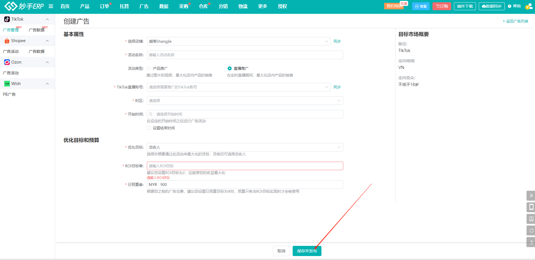Expand the floating sidebar double-arrow icon

531,196
